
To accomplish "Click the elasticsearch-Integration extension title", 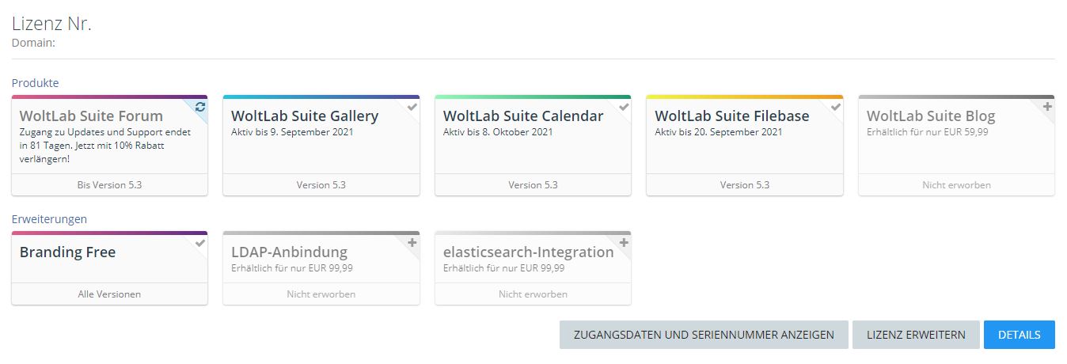I will coord(528,252).
